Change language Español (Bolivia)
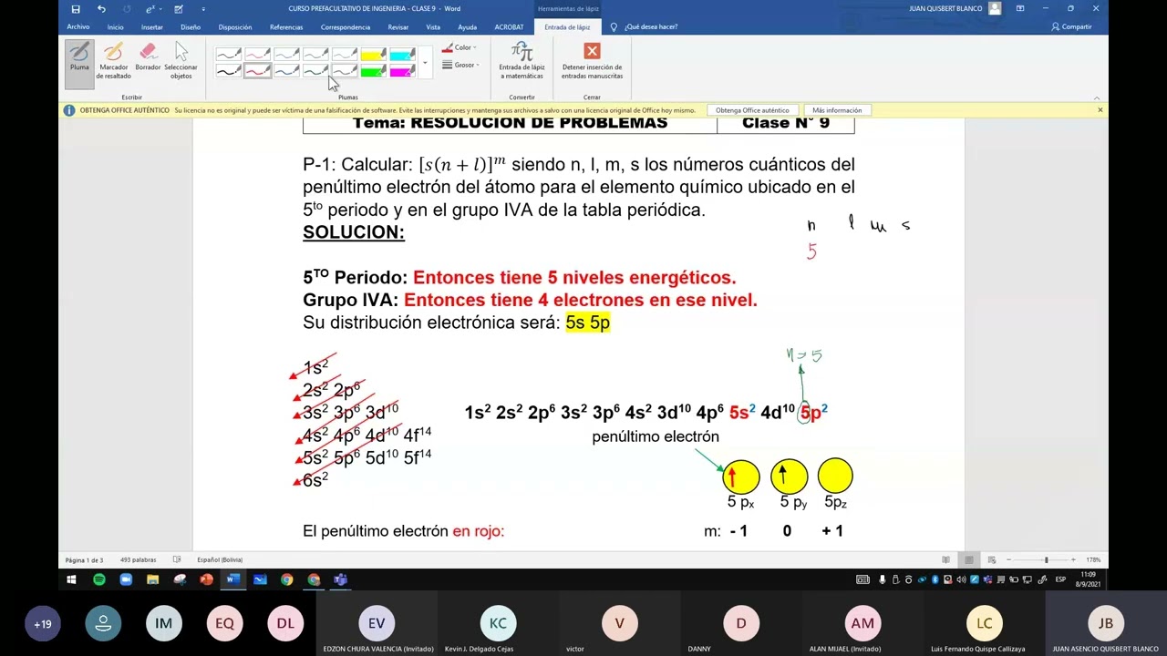1167x656 pixels. (220, 559)
